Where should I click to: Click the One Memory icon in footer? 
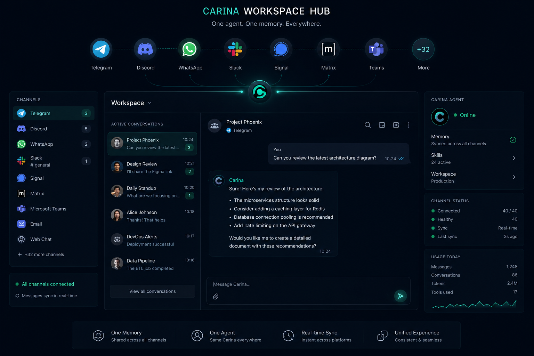coord(98,335)
